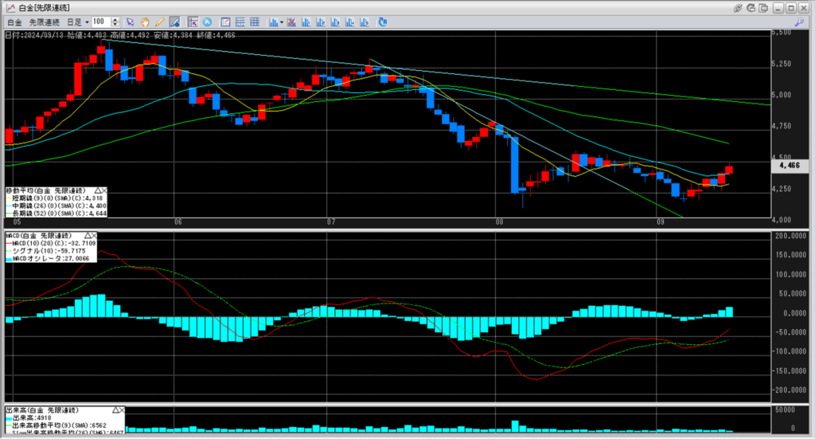The image size is (815, 439).
Task: Decrease bar count with stepper down arrow
Action: (115, 25)
